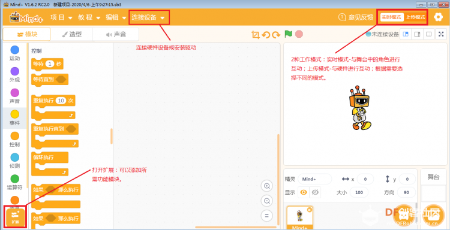
Task: Select the 造型 tab
Action: (x=72, y=34)
